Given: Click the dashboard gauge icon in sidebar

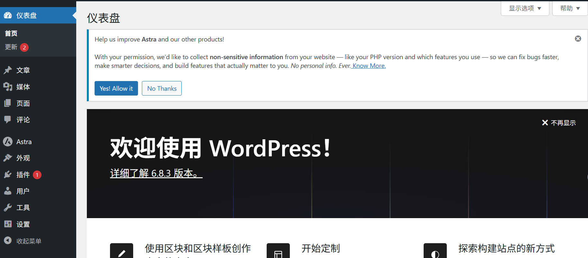Looking at the screenshot, I should click(8, 15).
